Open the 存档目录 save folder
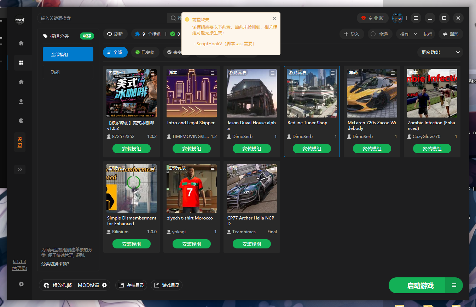This screenshot has width=476, height=307. [132, 285]
